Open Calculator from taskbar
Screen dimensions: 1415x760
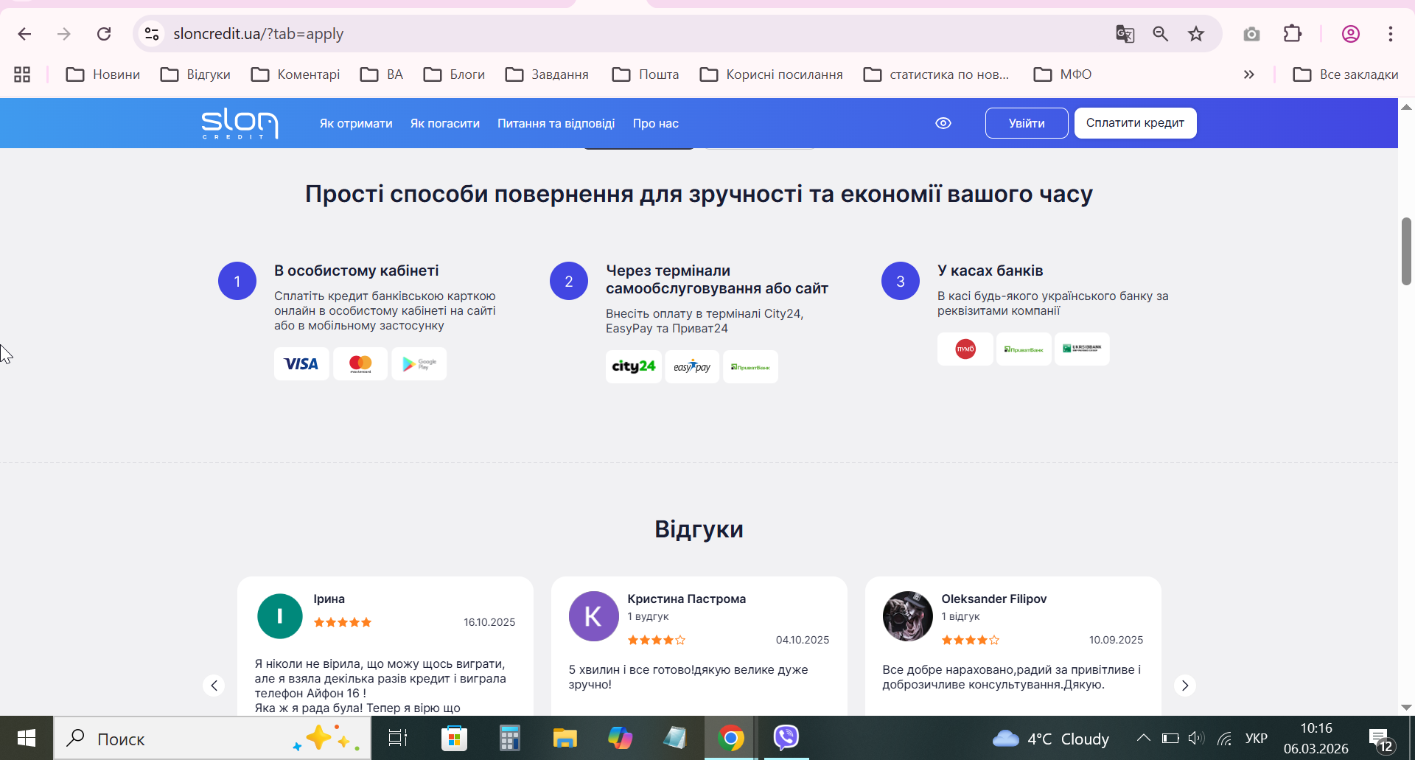point(509,738)
